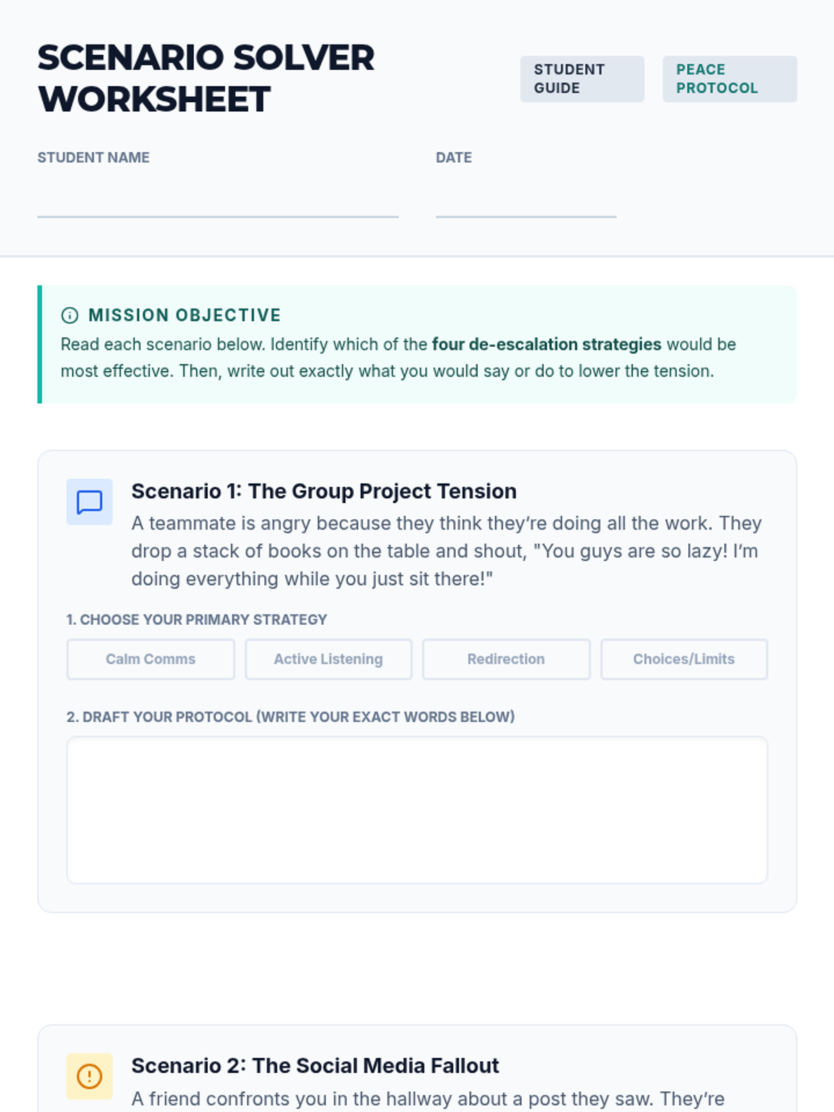Click the Student Name input line
The width and height of the screenshot is (834, 1112).
tap(218, 202)
